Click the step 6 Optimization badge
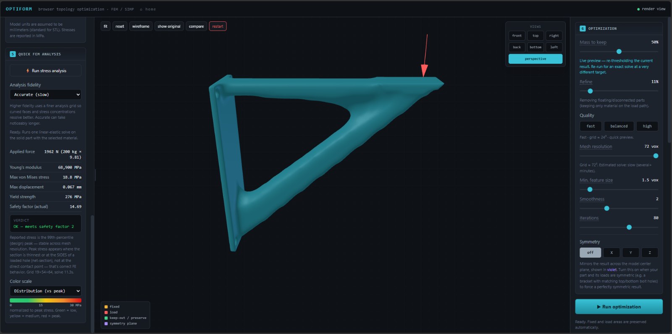This screenshot has width=672, height=334. pyautogui.click(x=583, y=29)
